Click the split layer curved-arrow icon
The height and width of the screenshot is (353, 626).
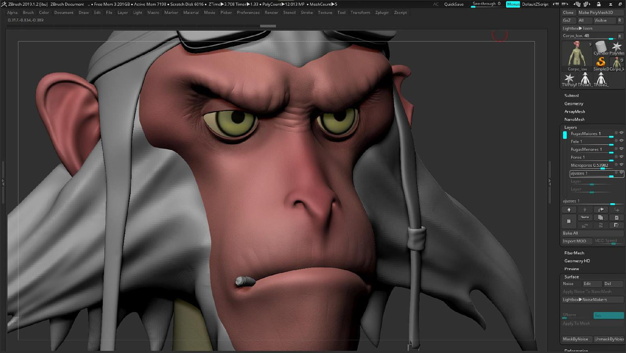[601, 209]
